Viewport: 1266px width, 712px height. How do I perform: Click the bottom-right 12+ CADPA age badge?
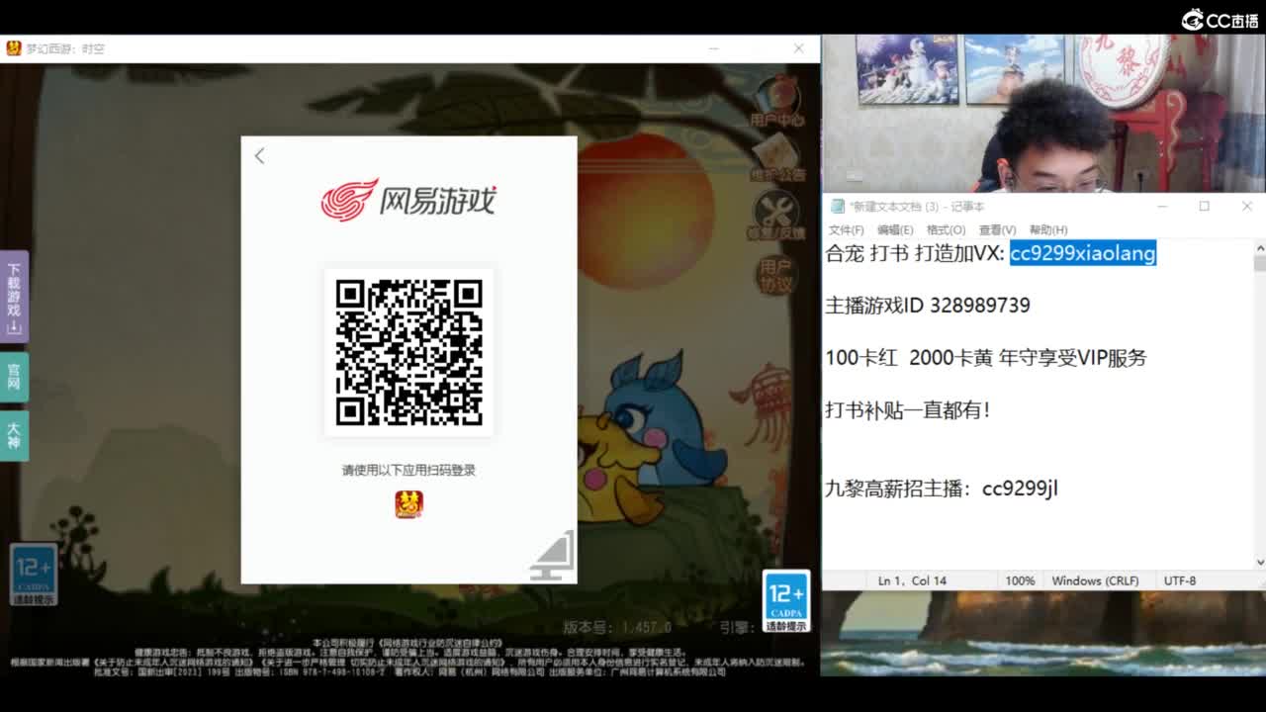click(786, 601)
